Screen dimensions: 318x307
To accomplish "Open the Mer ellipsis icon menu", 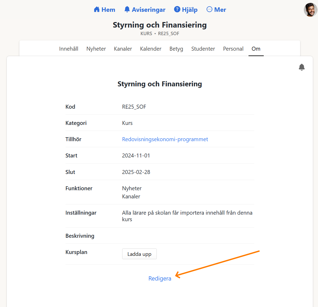I will pos(209,9).
